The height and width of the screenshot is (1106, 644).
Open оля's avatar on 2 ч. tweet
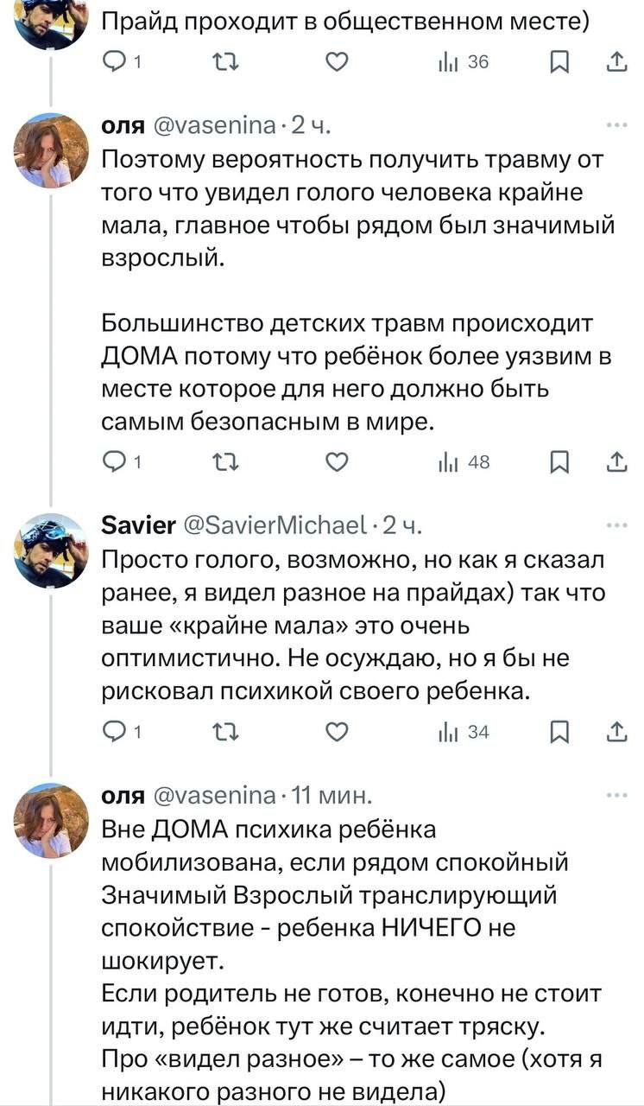[51, 151]
